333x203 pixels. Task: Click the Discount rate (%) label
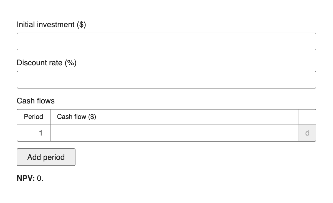(47, 63)
